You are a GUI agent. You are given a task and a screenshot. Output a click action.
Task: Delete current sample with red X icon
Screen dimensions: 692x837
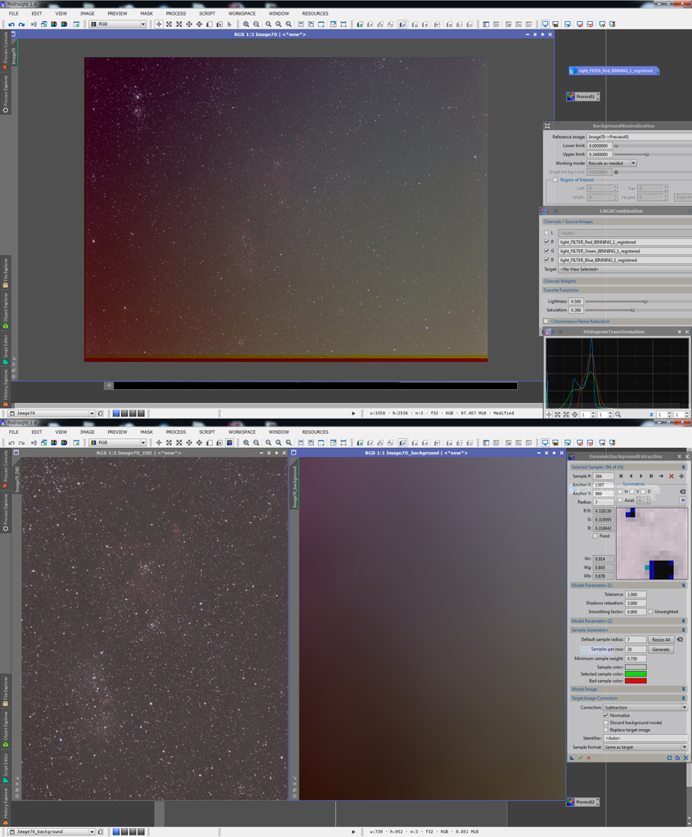click(x=672, y=476)
